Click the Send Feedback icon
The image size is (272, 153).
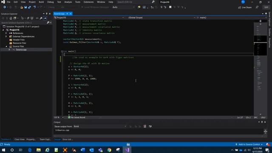point(257,7)
